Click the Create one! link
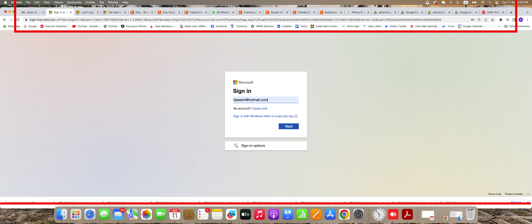 click(x=260, y=109)
